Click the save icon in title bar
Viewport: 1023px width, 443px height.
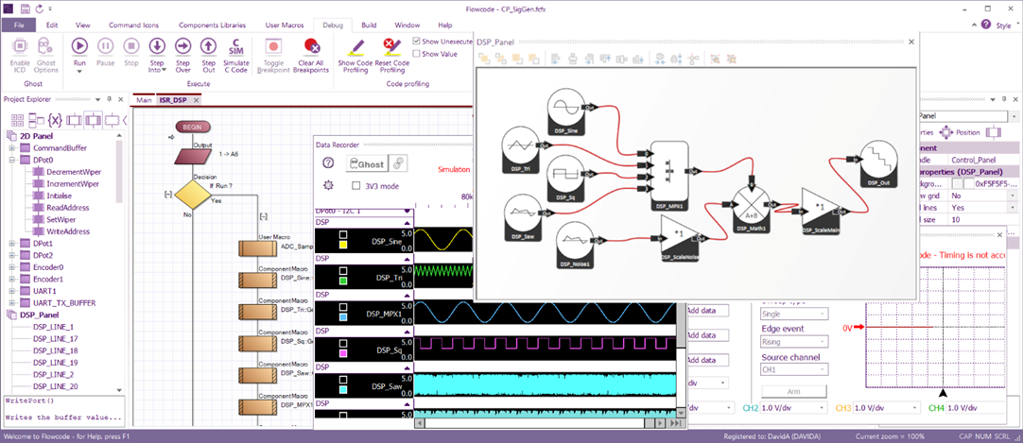25,8
